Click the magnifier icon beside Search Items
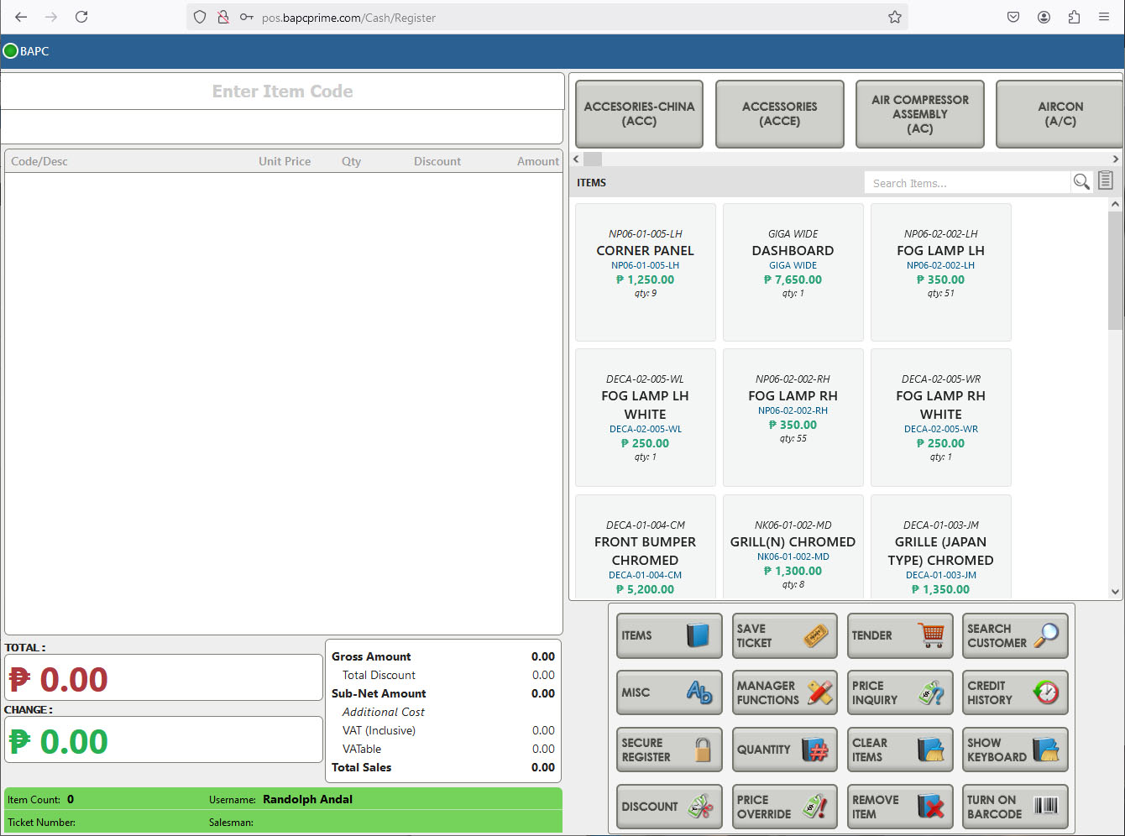Screen dimensions: 1125x836 tap(1081, 182)
